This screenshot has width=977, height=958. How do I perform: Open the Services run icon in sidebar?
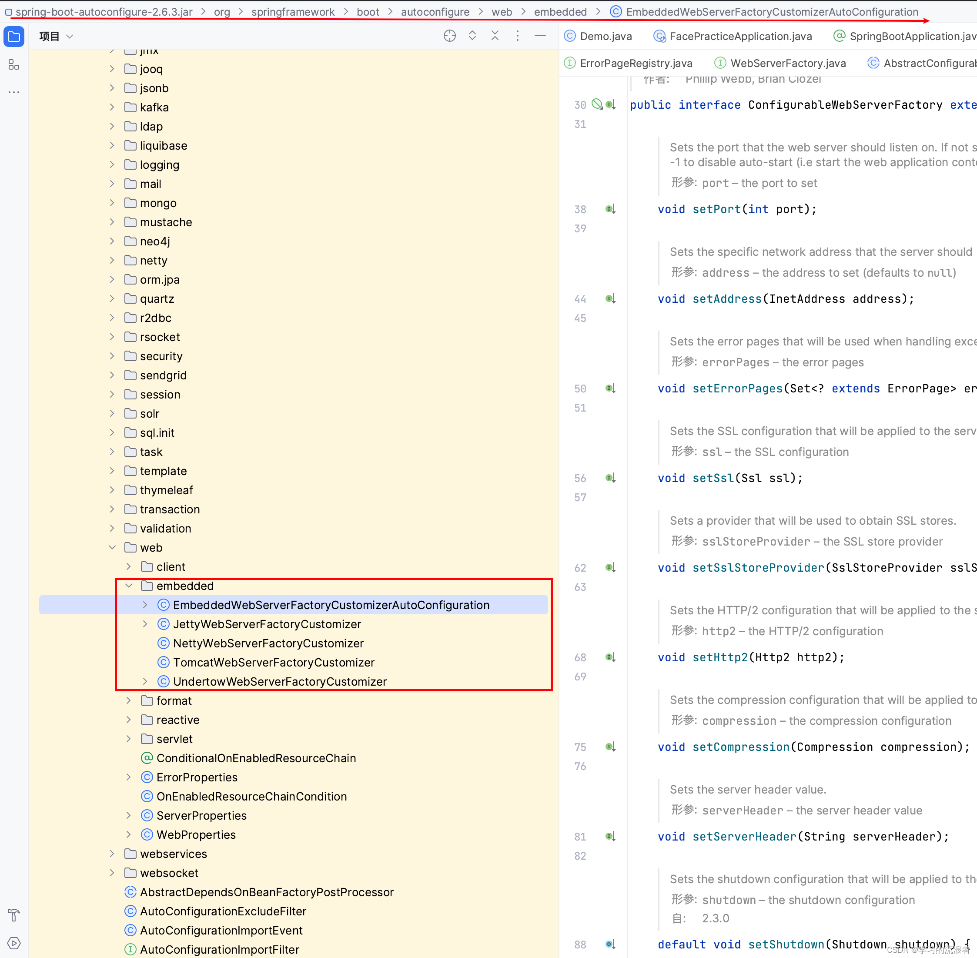(14, 943)
